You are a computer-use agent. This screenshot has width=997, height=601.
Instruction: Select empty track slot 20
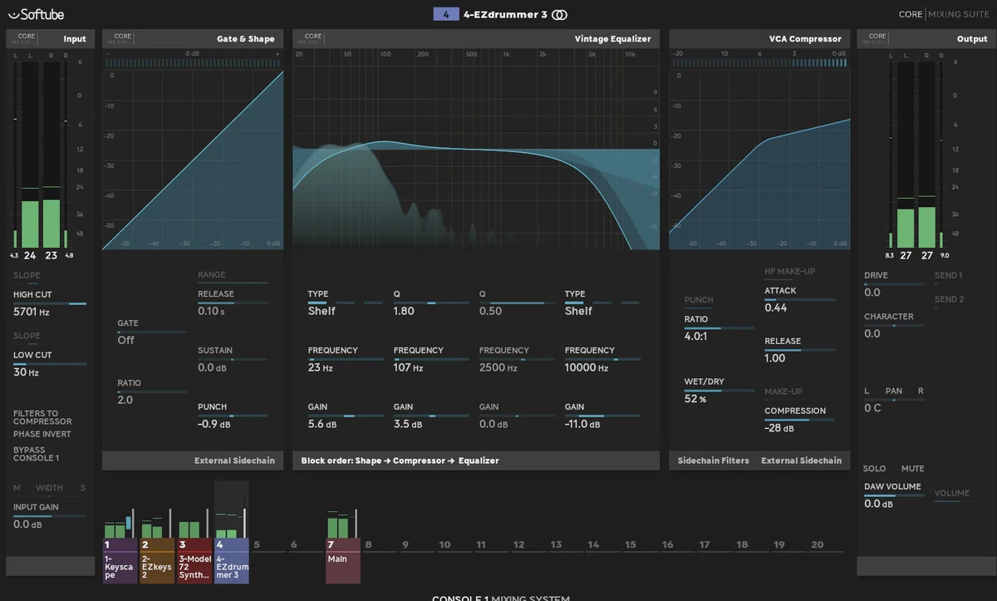pos(818,545)
